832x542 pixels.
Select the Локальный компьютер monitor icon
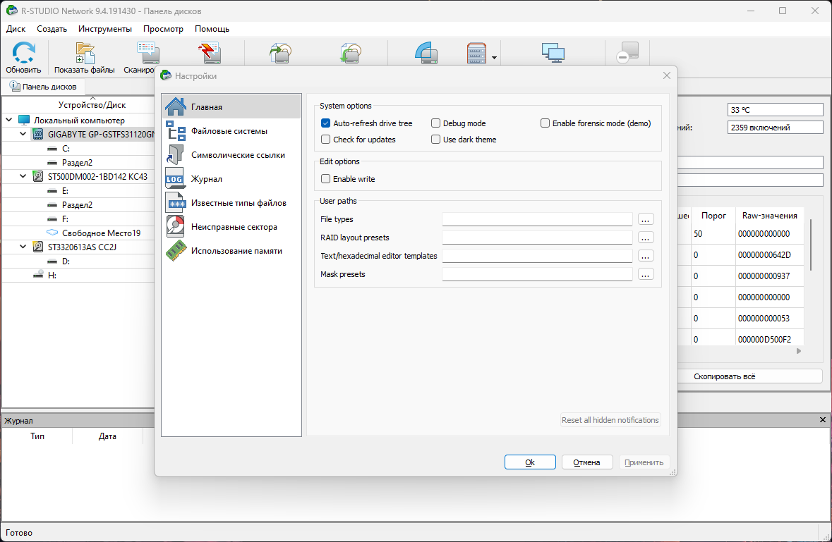[x=24, y=120]
